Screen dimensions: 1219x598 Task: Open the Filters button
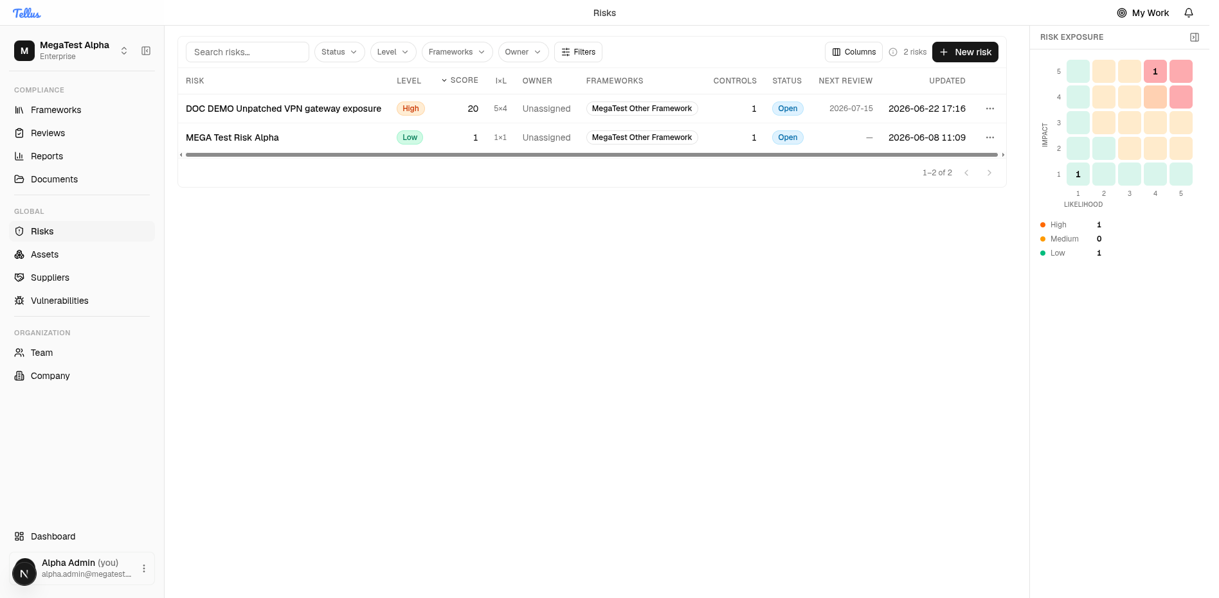[x=578, y=52]
